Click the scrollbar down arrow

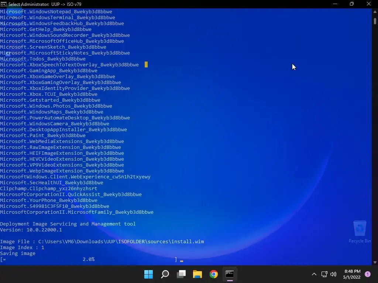(x=375, y=262)
